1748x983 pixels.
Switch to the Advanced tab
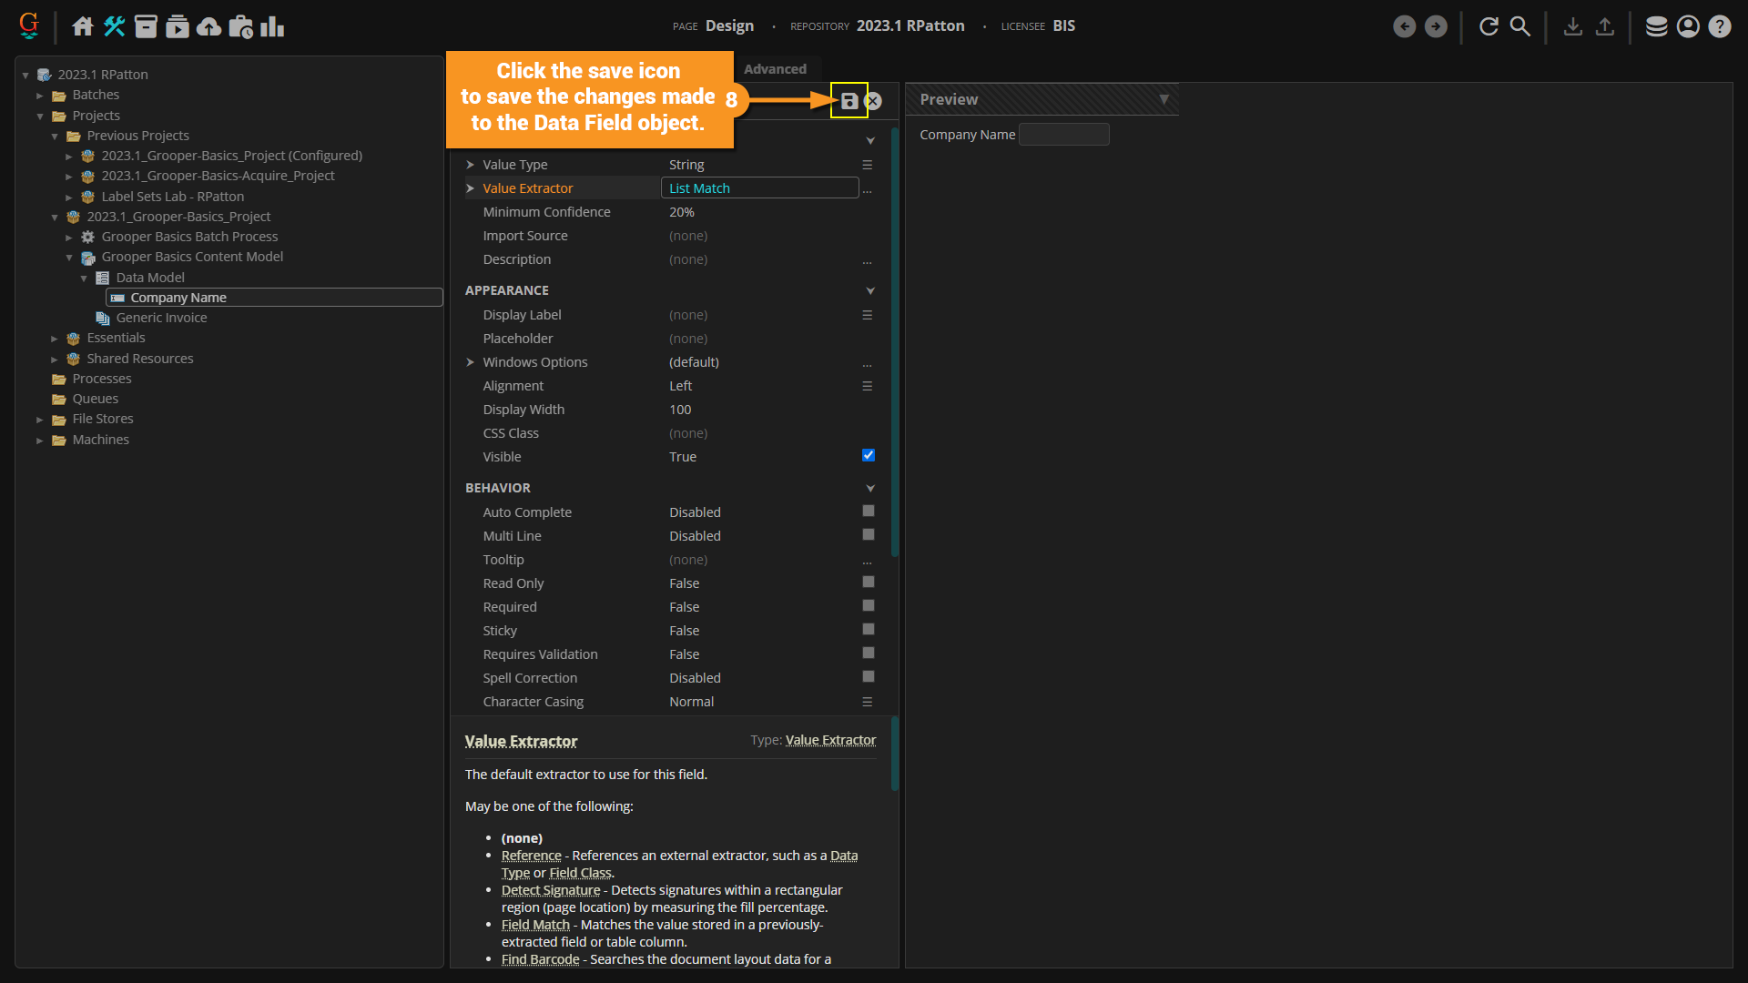pyautogui.click(x=775, y=69)
